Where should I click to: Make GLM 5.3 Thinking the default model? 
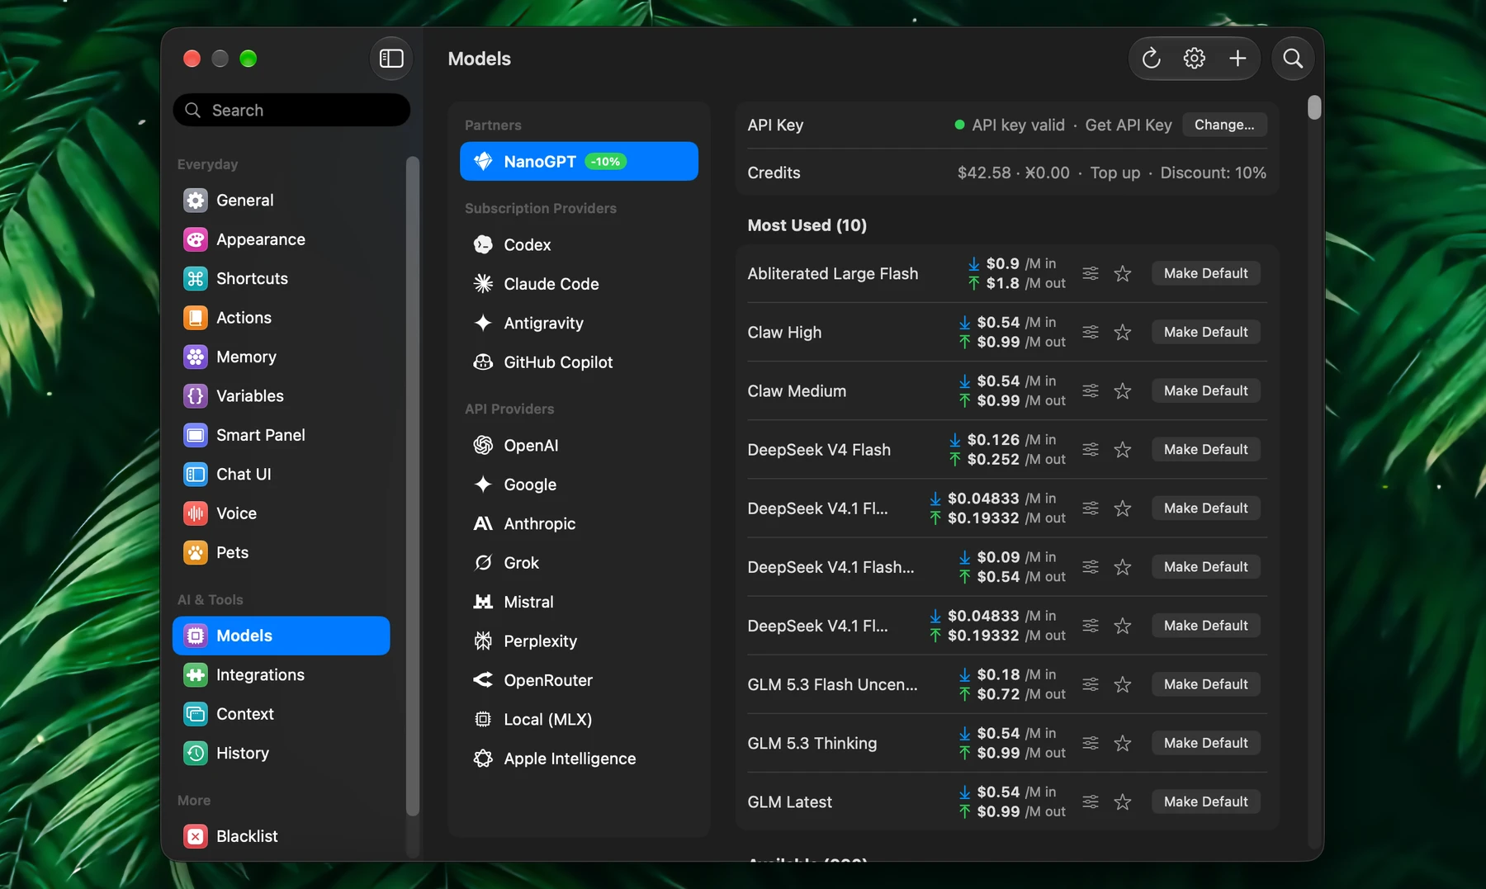[x=1205, y=743]
